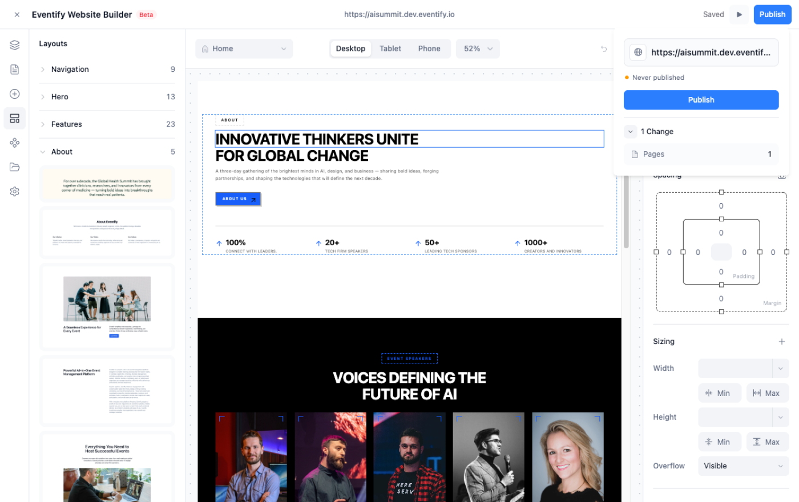Click the top-right Publish button
Image resolution: width=799 pixels, height=502 pixels.
click(772, 15)
